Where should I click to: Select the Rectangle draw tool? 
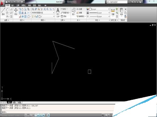11,13
